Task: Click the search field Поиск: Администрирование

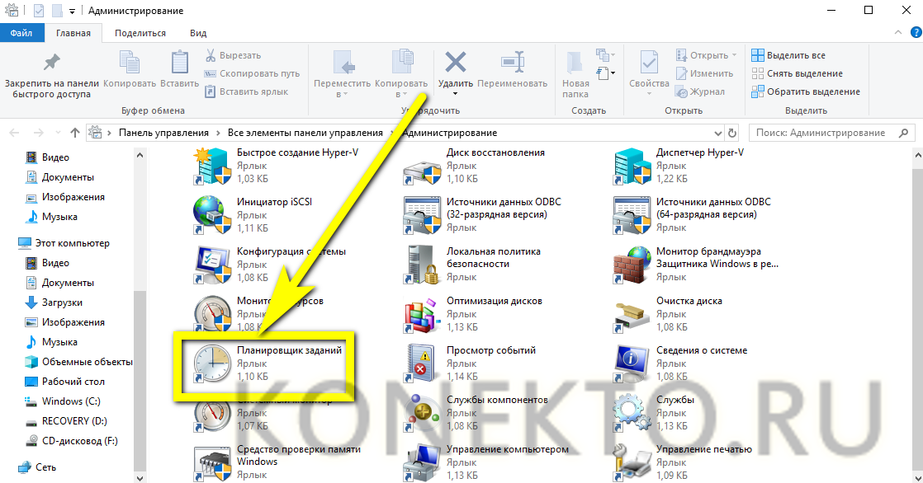Action: point(821,133)
